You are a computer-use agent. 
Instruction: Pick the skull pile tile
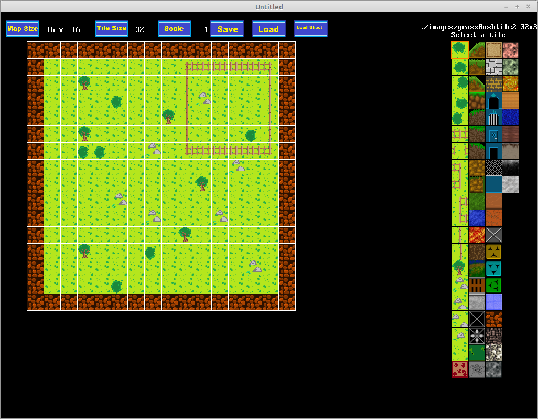493,352
